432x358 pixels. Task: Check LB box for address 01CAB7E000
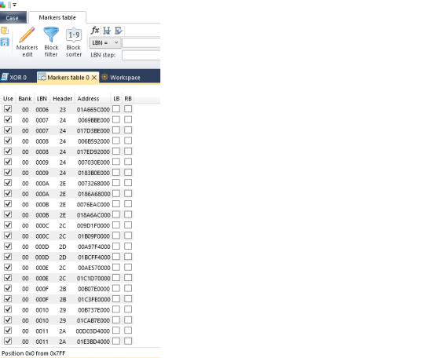tap(116, 320)
